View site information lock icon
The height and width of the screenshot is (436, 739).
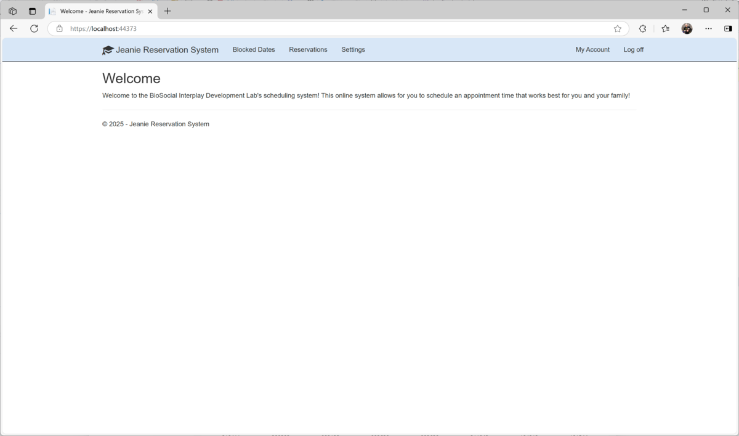click(x=60, y=28)
